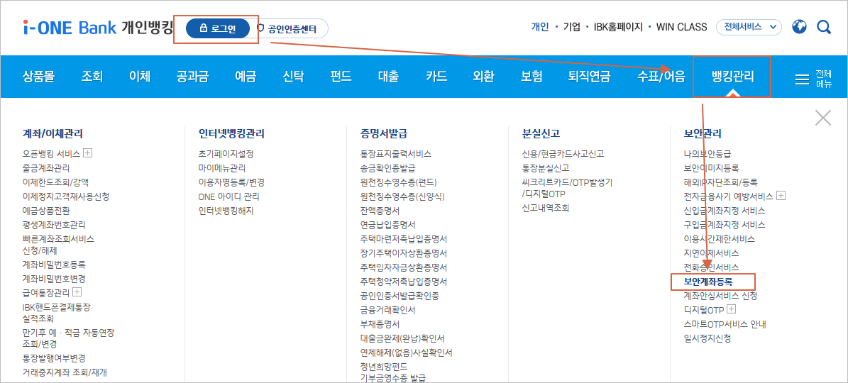Open 연금납입증명서
Screen dimensions: 848x383
tap(388, 224)
